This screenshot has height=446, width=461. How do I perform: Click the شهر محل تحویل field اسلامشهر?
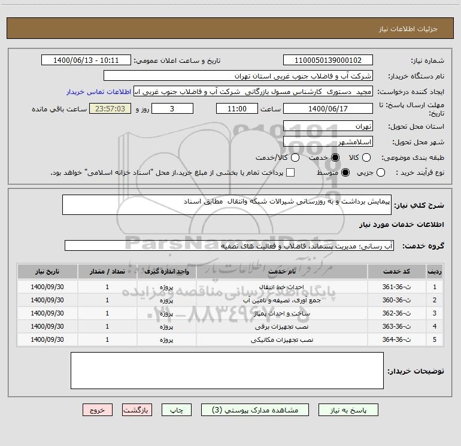(328, 142)
